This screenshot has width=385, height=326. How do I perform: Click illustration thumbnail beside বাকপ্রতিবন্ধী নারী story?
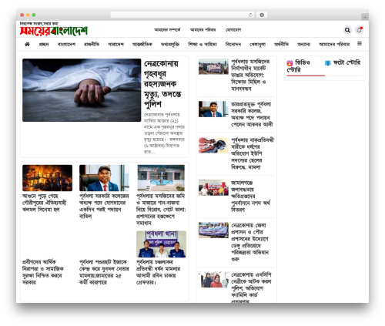(213, 145)
